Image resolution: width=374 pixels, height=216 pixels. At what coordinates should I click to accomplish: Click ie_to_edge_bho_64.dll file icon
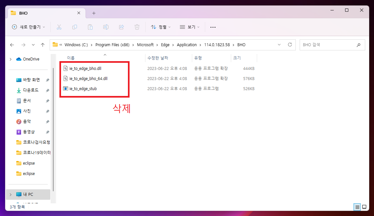[66, 78]
